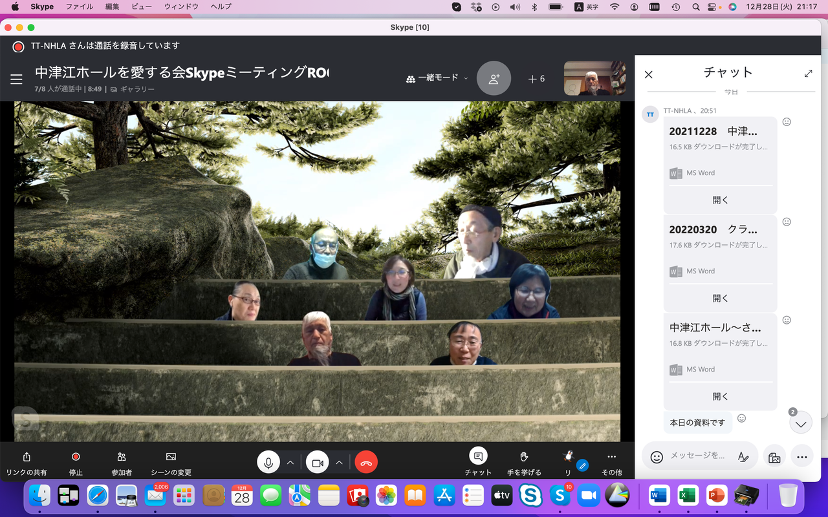Open Wi-Fi status in menu bar
The height and width of the screenshot is (517, 828).
click(615, 7)
